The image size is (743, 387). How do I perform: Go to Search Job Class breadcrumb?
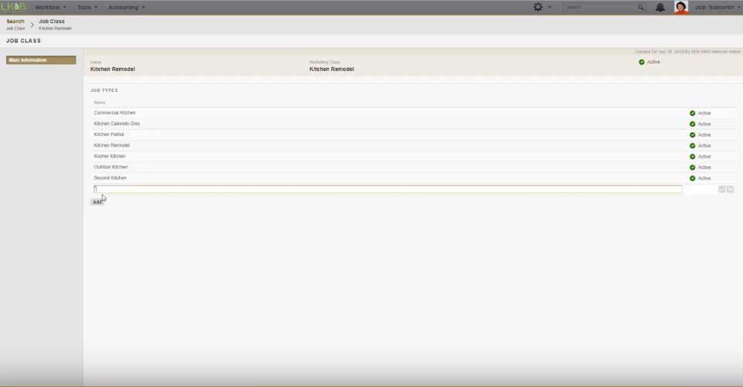15,24
